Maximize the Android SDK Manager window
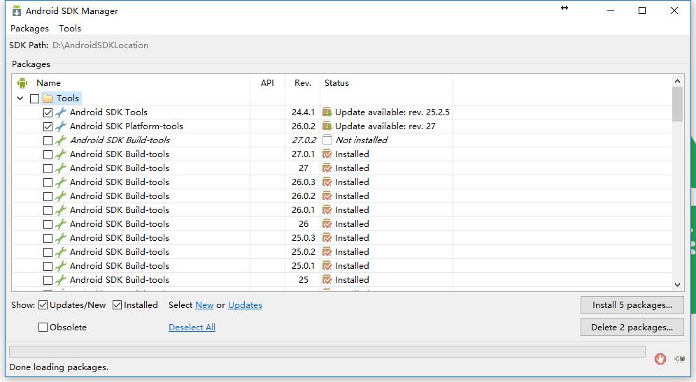 click(x=642, y=10)
